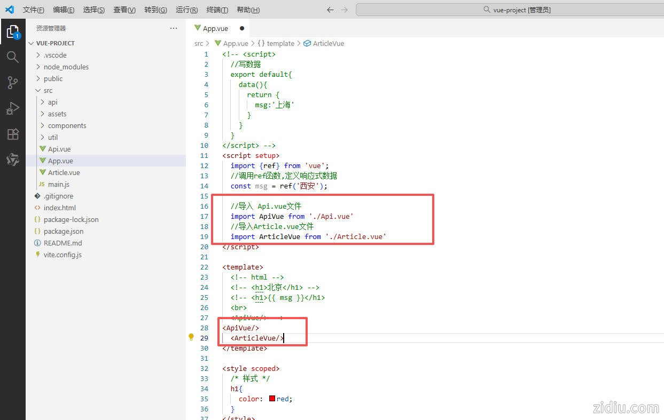The height and width of the screenshot is (420, 664).
Task: Collapse the src folder
Action: point(48,90)
